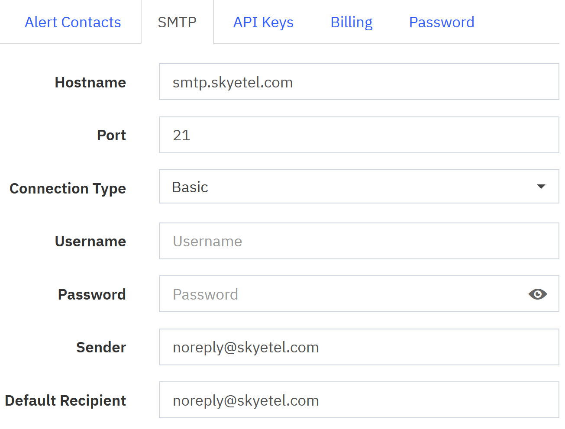Open the Basic connection type dropdown
Screen dimensions: 565x429
coord(359,187)
